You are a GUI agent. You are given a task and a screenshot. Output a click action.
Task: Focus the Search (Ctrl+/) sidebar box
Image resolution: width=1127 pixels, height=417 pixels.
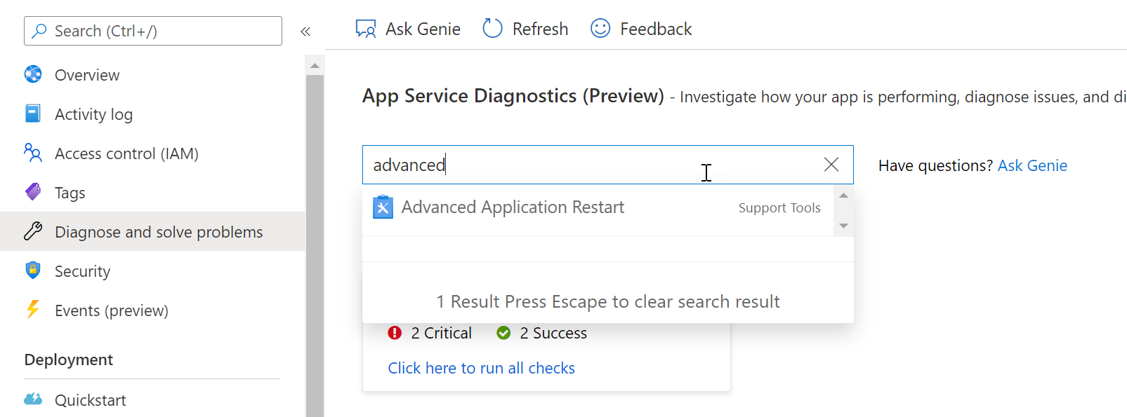click(x=153, y=31)
